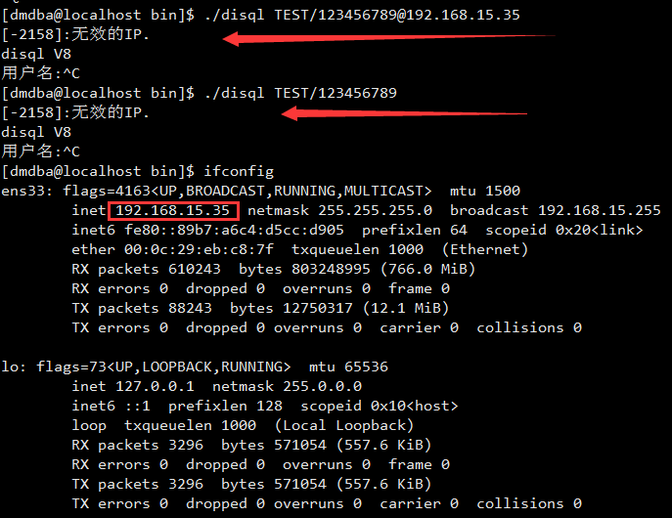Click the netmask value 255.255.255.0
Screen dimensions: 672x518
point(375,210)
